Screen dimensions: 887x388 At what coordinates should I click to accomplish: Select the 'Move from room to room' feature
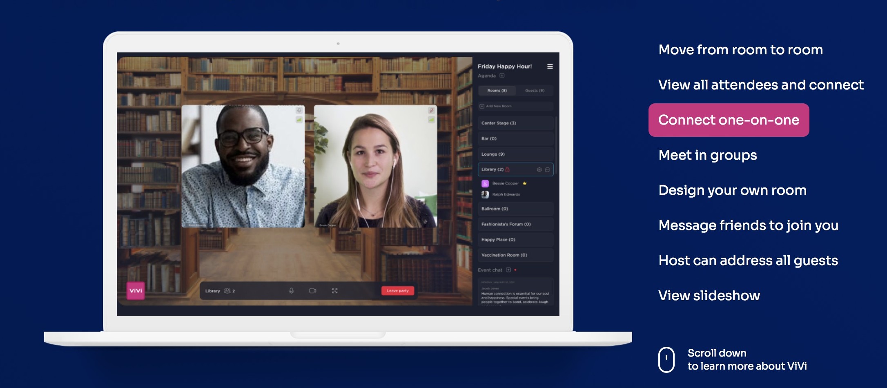[741, 50]
